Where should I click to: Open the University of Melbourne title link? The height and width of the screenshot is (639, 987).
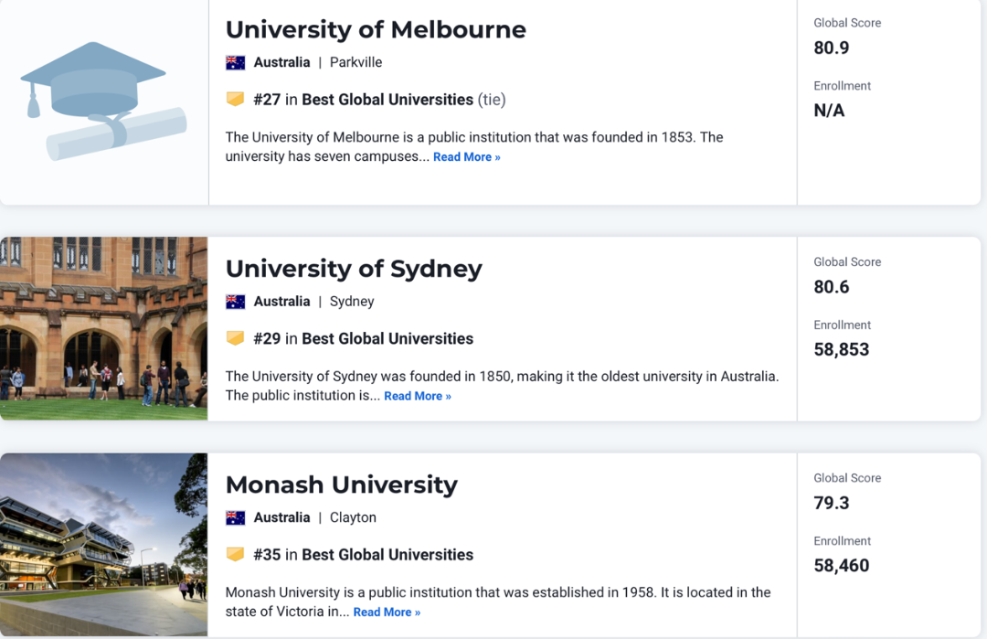376,29
